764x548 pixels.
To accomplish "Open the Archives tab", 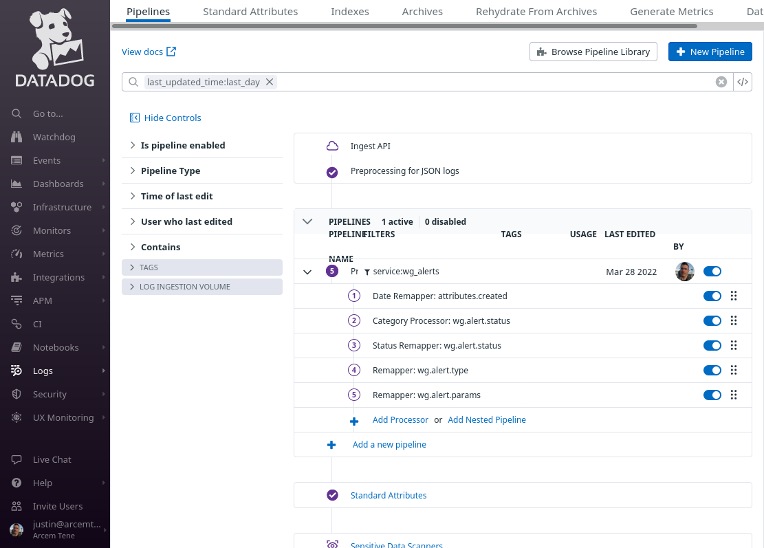I will click(x=422, y=11).
